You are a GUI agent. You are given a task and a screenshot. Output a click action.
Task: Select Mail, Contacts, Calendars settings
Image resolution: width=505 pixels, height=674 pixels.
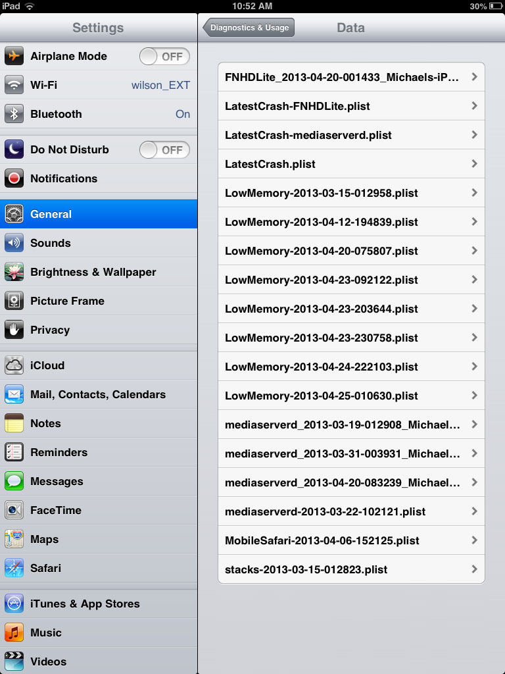tap(99, 394)
